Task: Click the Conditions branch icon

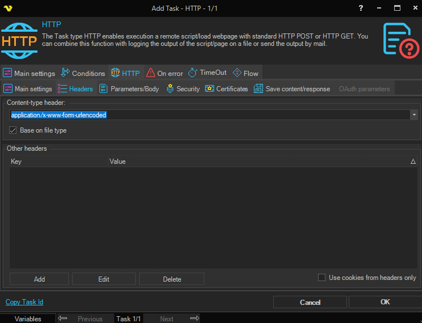Action: pyautogui.click(x=65, y=73)
